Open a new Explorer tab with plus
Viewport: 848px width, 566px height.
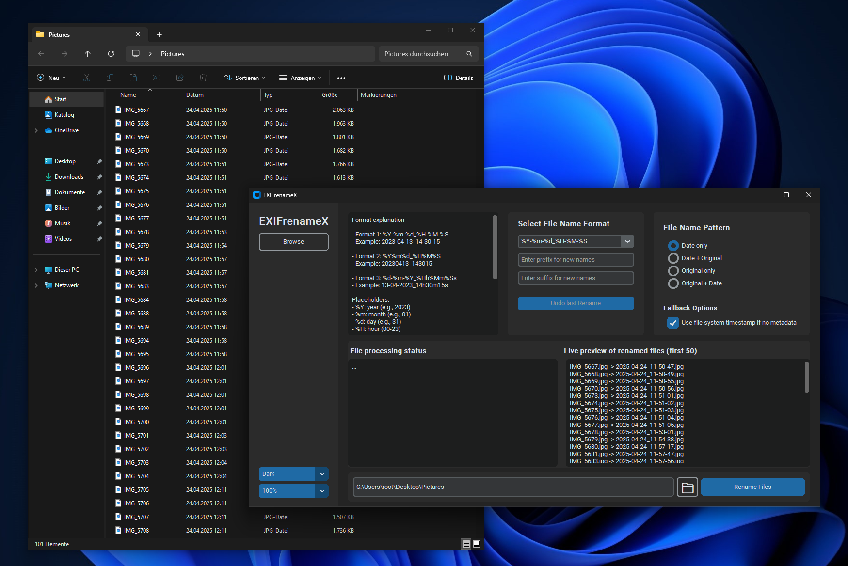[x=159, y=35]
